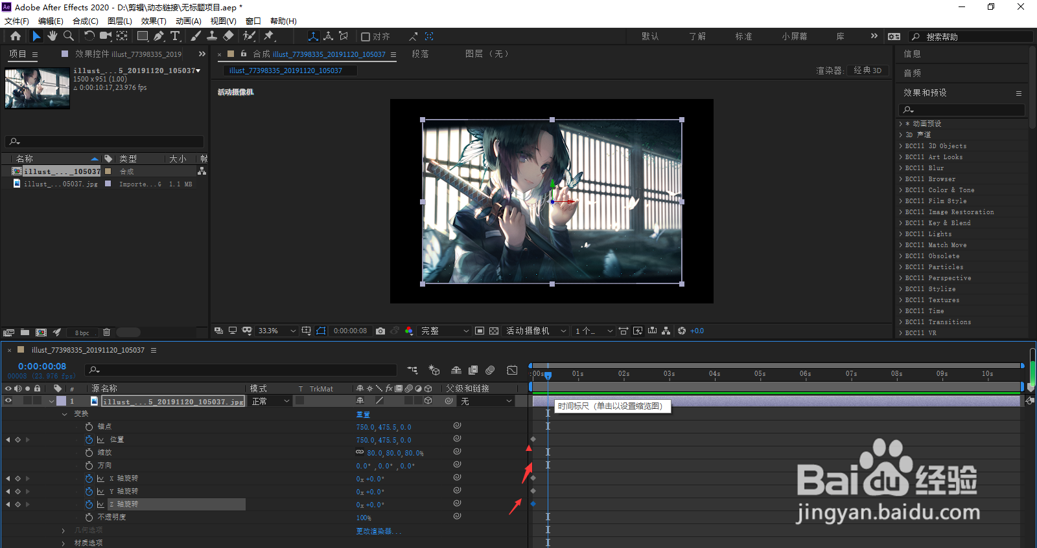Select the Unified Camera tool
Image resolution: width=1037 pixels, height=548 pixels.
(x=106, y=36)
